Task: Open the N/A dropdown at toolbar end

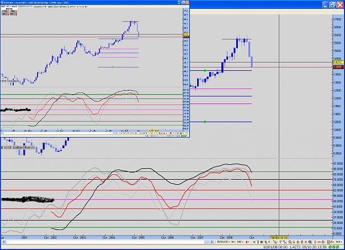Action: [339, 242]
